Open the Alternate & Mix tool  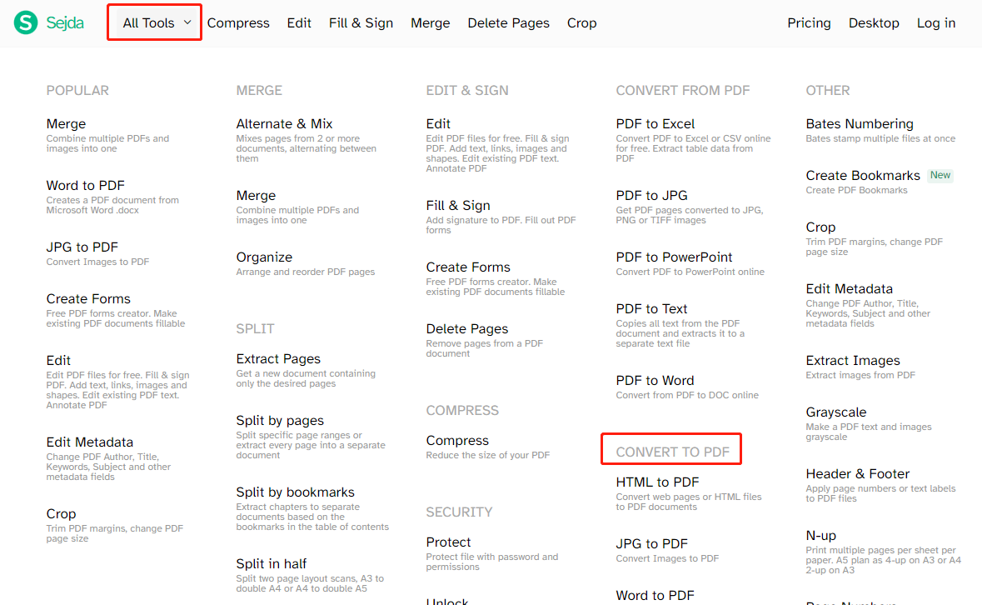pos(284,124)
